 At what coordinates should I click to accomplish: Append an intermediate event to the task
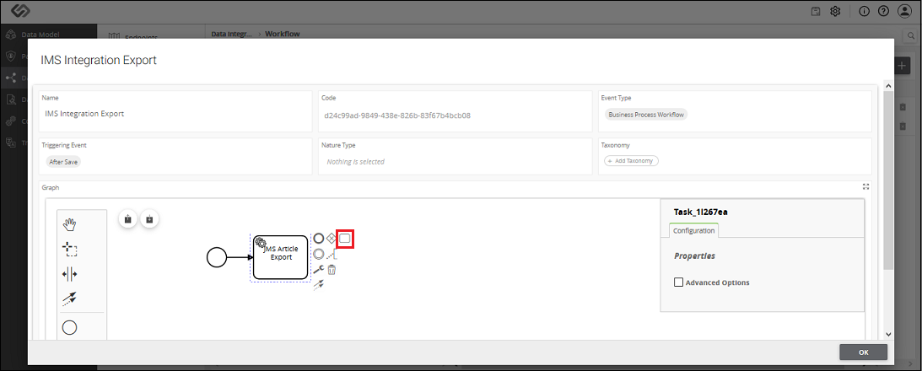point(318,254)
